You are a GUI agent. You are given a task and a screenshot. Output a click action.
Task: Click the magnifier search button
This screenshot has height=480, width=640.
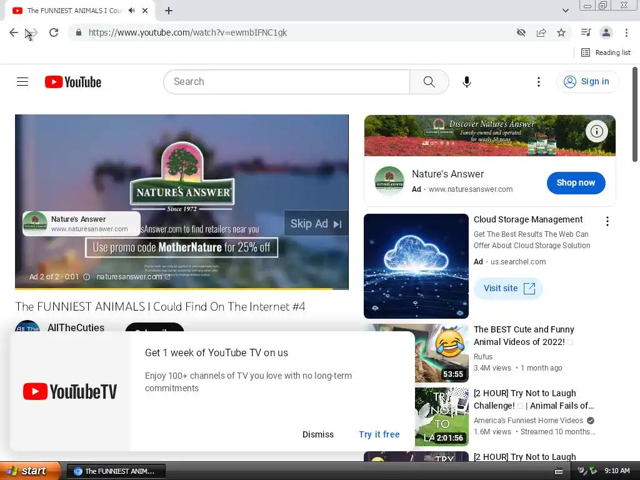coord(429,82)
